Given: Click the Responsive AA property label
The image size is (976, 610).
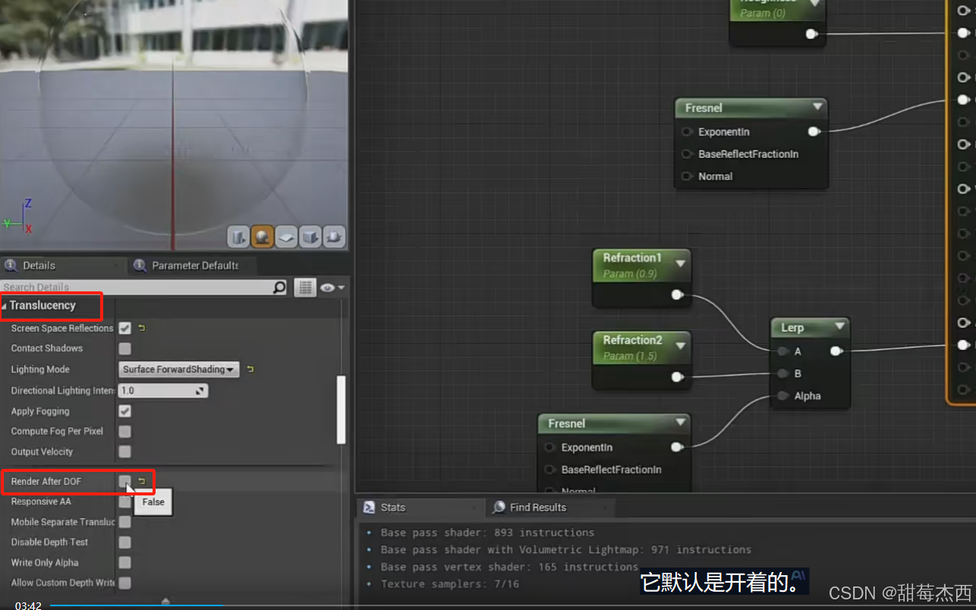Looking at the screenshot, I should coord(41,502).
